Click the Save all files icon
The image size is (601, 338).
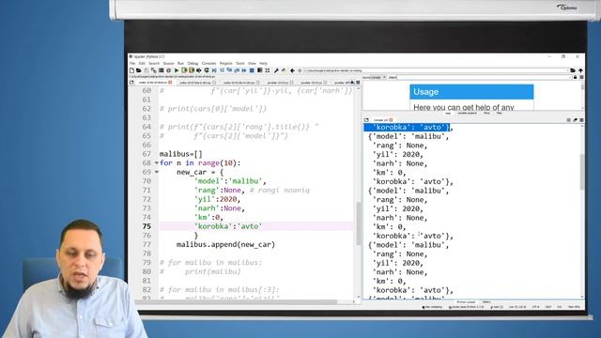(154, 70)
